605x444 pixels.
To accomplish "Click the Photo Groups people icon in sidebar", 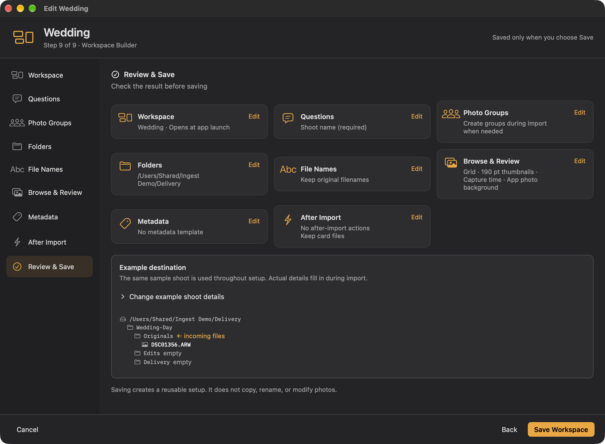I will [17, 123].
